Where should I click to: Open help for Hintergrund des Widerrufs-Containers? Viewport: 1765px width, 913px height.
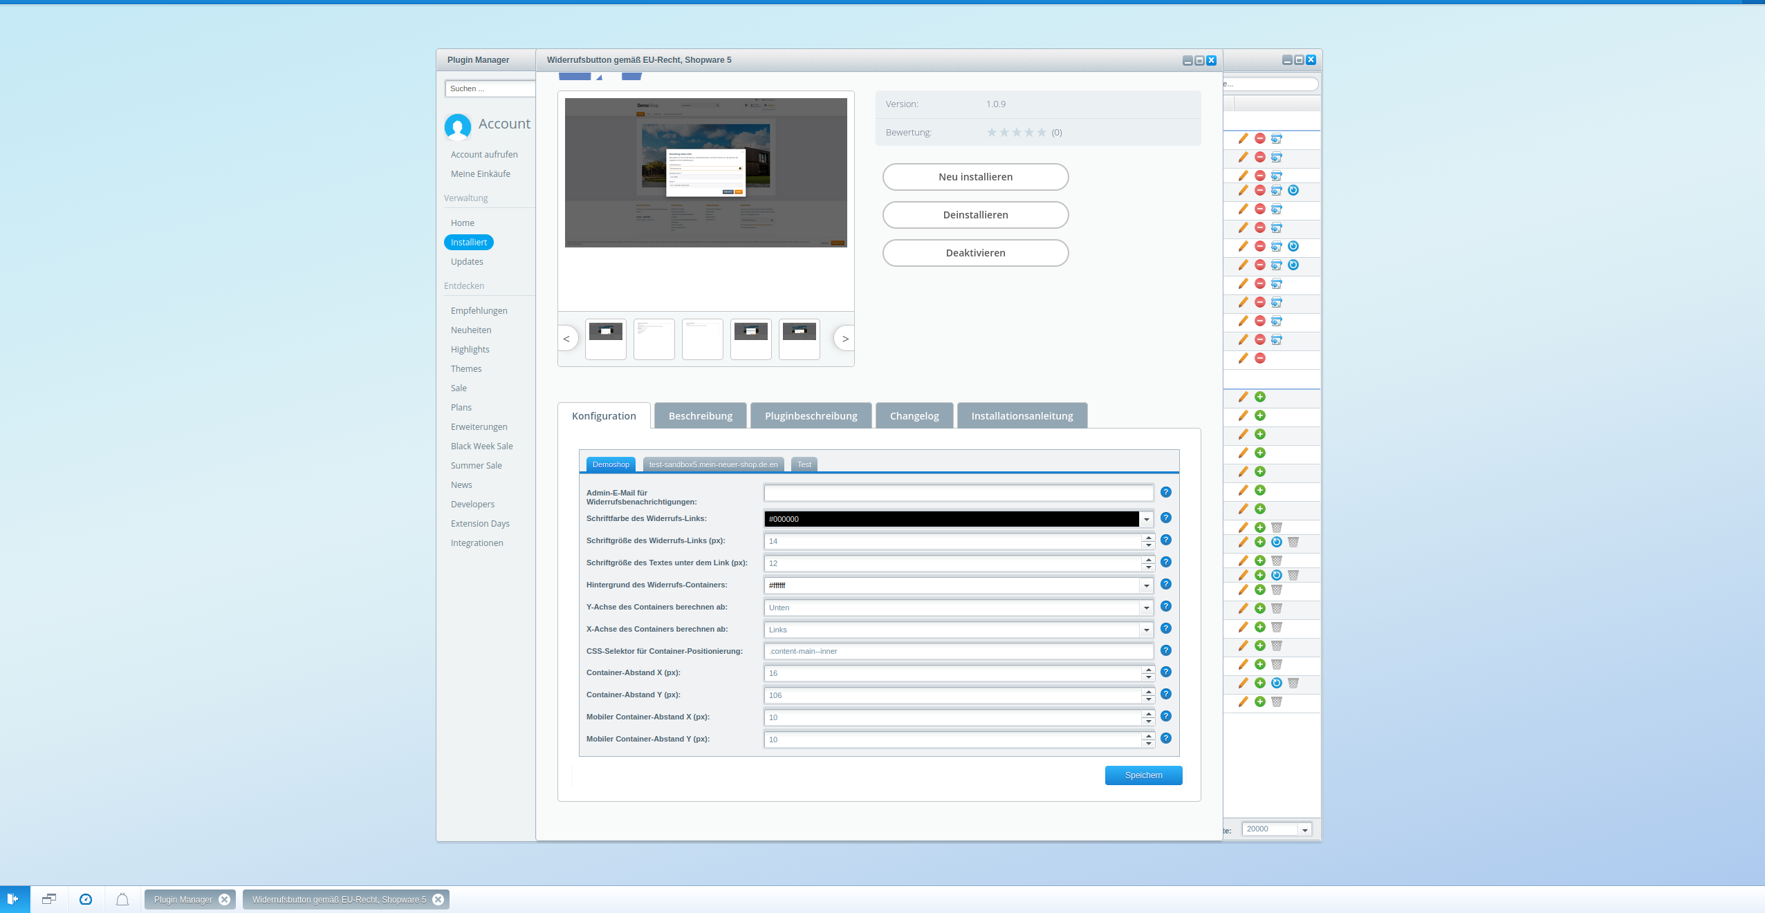[1166, 584]
